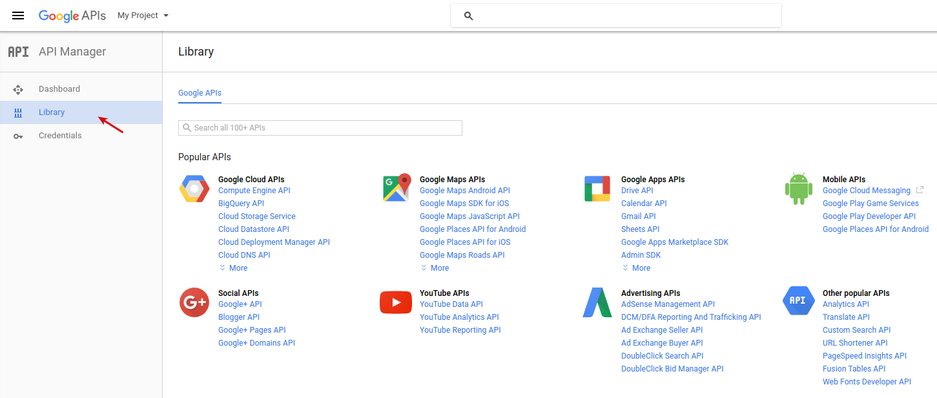Open DCM/DFA Reporting And Trafficking API link
Viewport: 937px width, 398px height.
click(x=691, y=317)
